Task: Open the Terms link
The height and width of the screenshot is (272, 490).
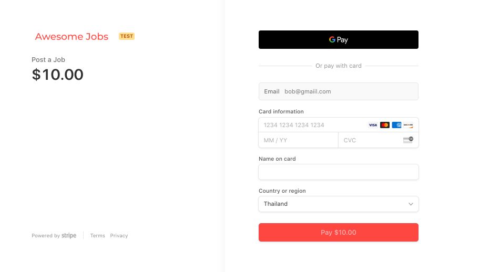Action: coord(97,236)
